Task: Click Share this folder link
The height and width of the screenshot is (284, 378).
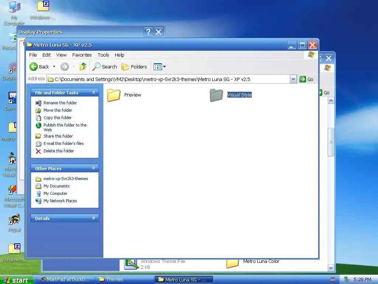Action: tap(58, 136)
